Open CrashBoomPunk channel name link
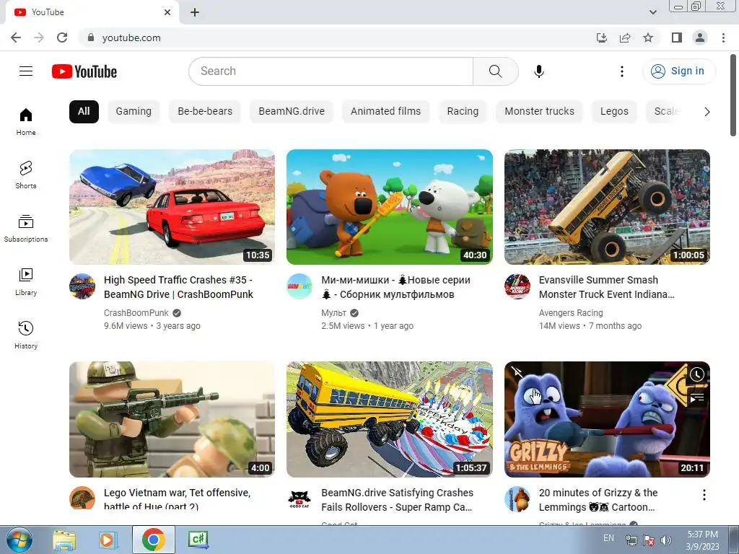 click(x=136, y=313)
